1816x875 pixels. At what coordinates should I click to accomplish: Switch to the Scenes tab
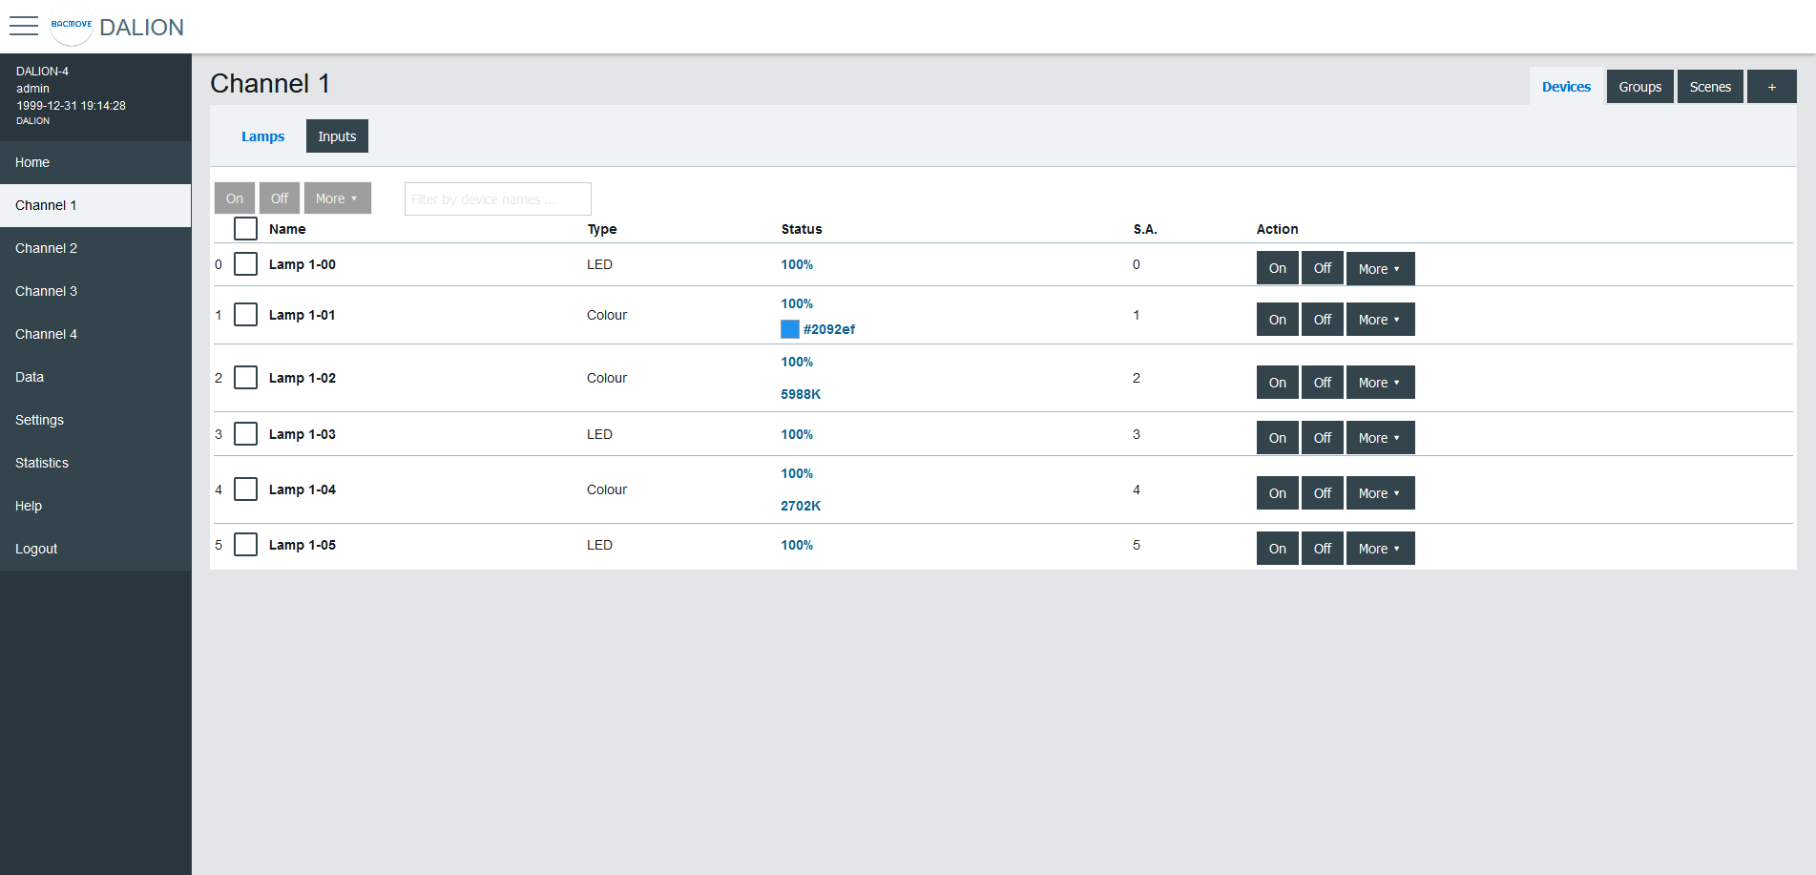(x=1709, y=87)
